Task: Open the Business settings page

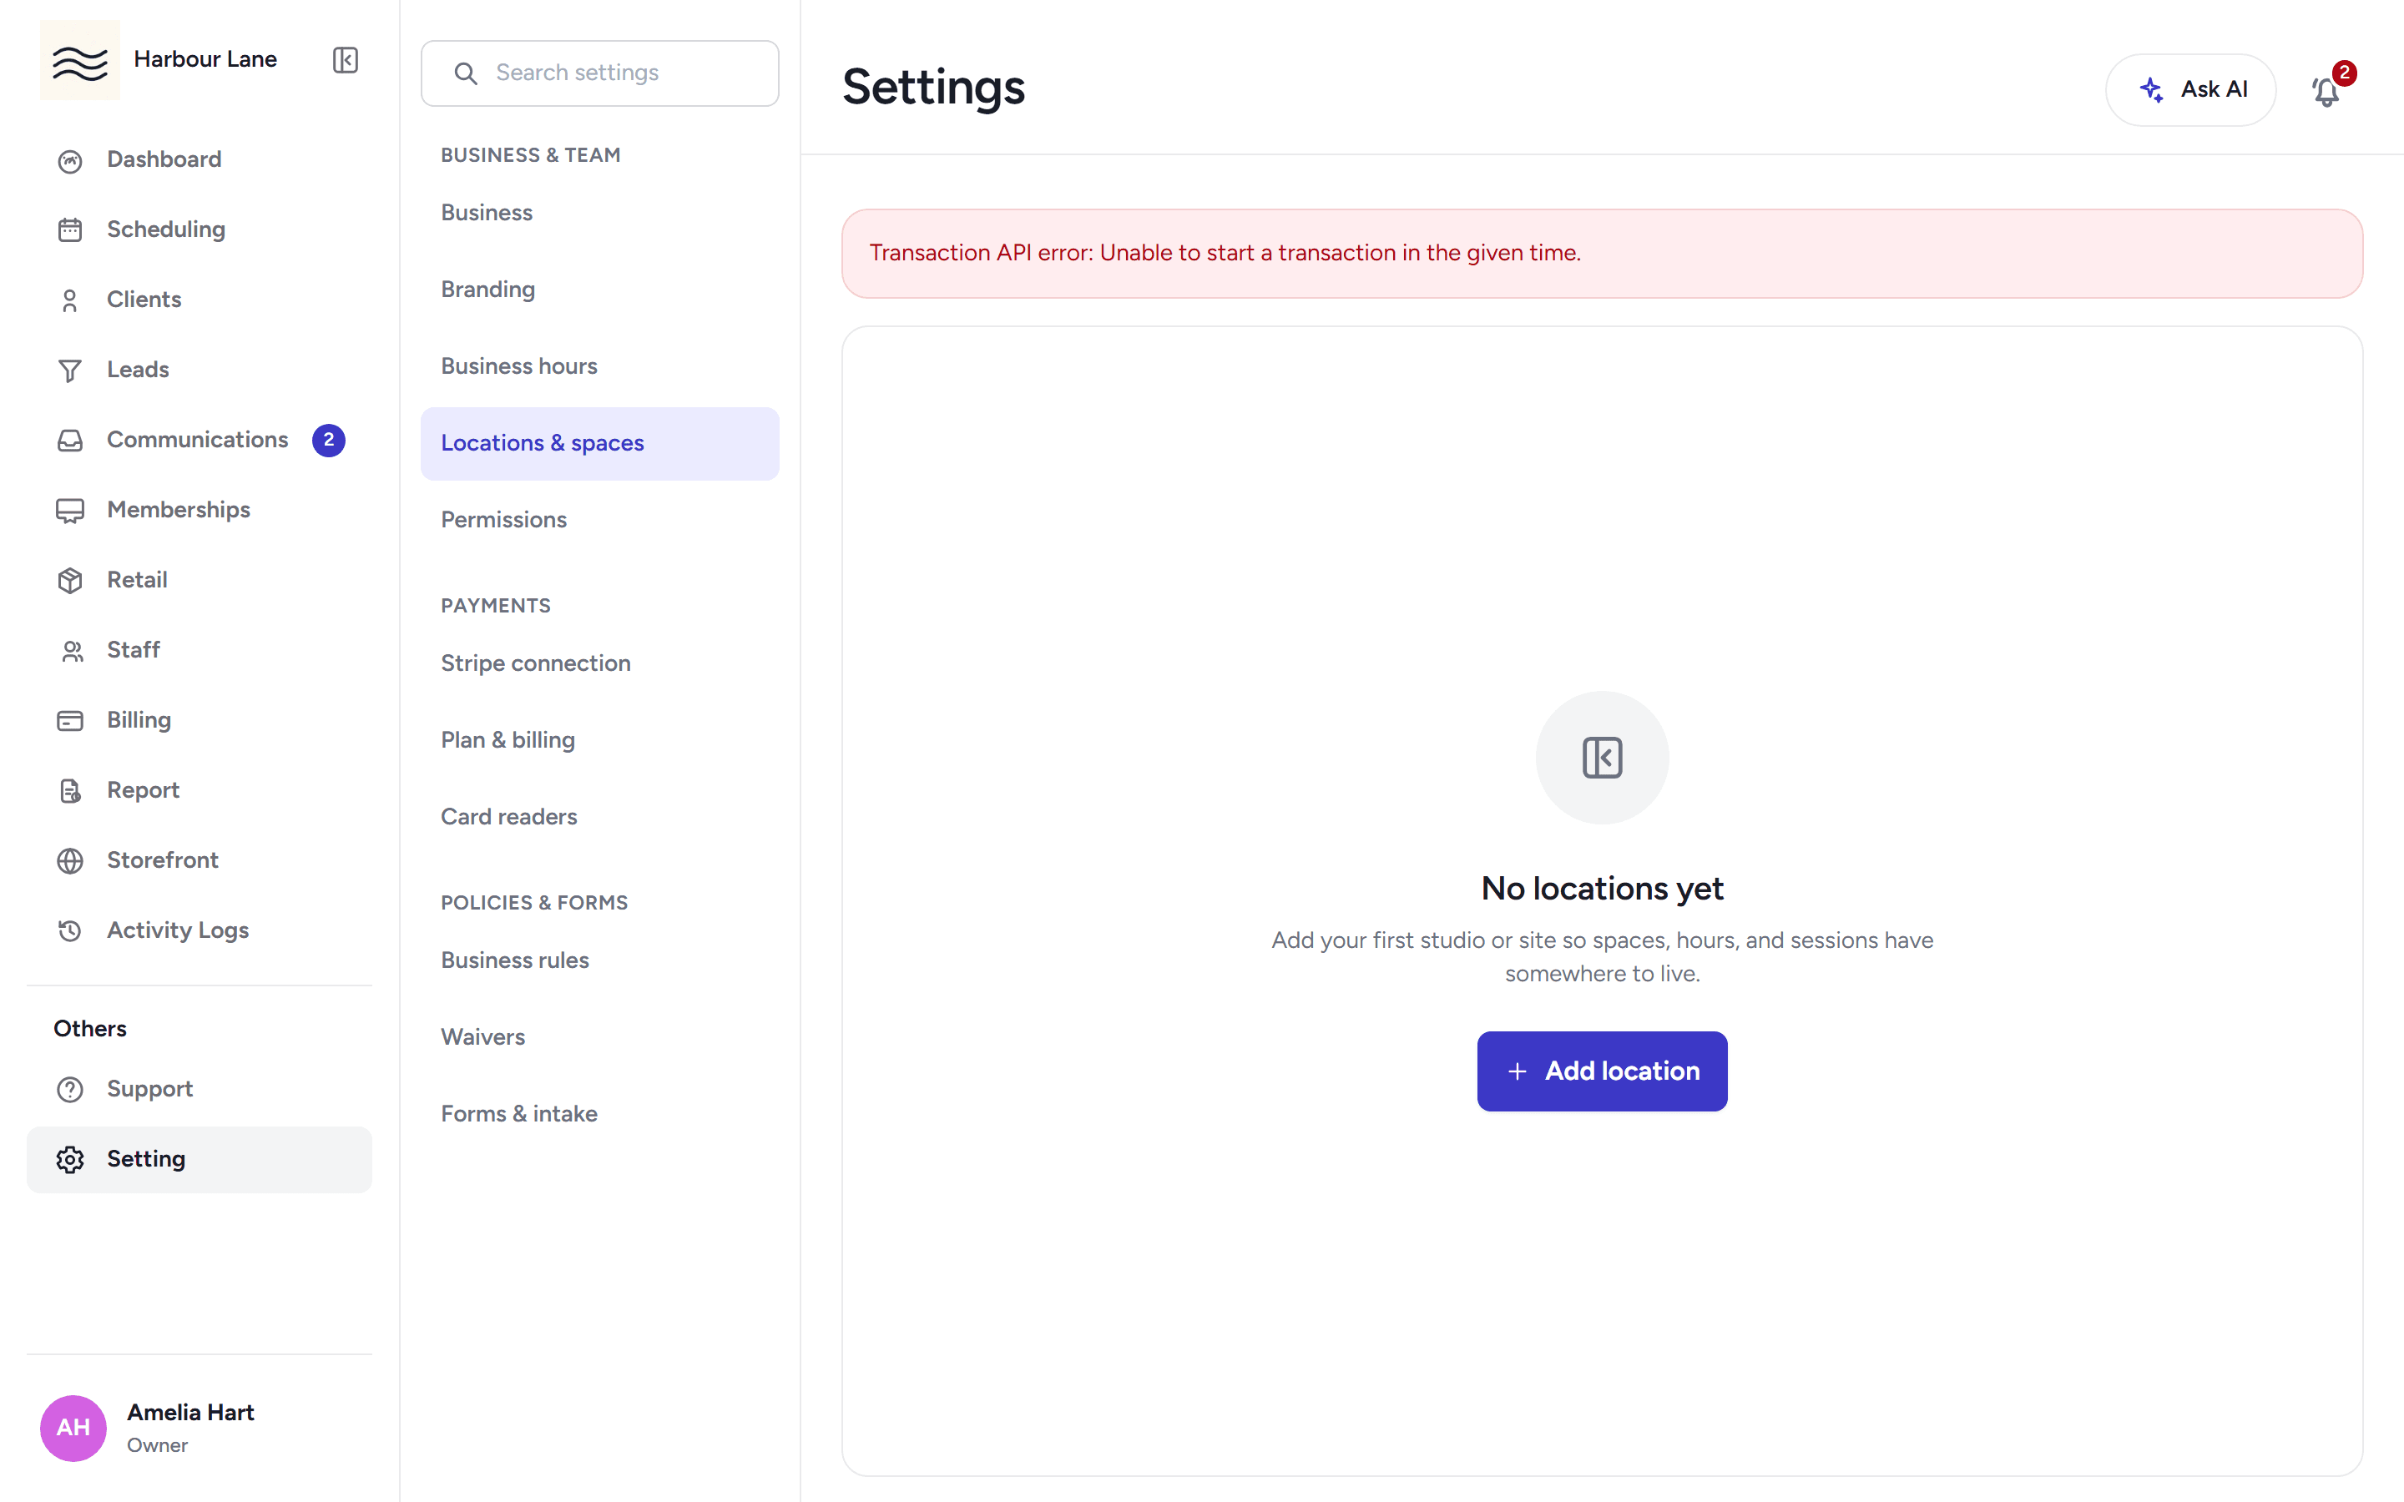Action: [600, 213]
